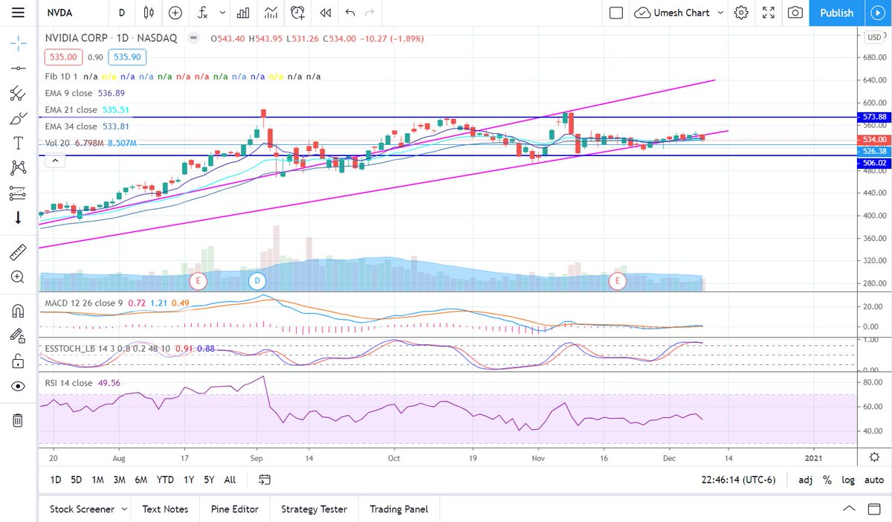Select the chart layout square icon

[x=615, y=13]
